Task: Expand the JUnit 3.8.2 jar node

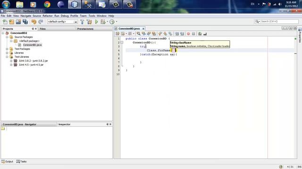Action: pos(11,61)
